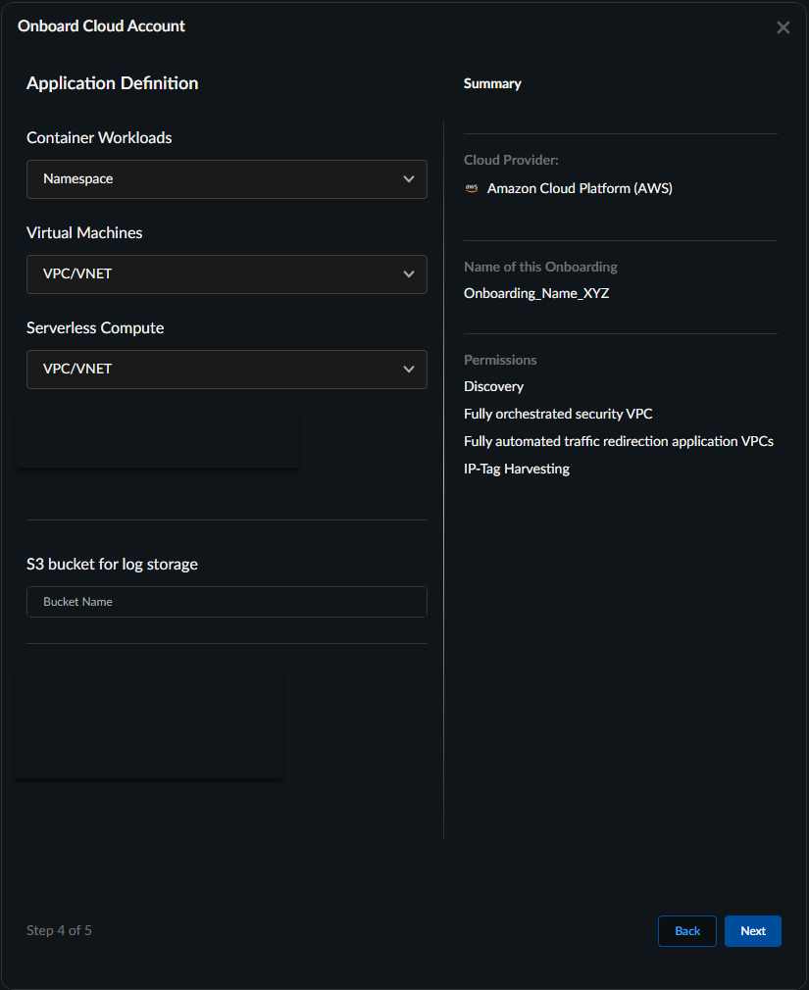Image resolution: width=809 pixels, height=990 pixels.
Task: Focus the Bucket Name input field
Action: tap(227, 602)
